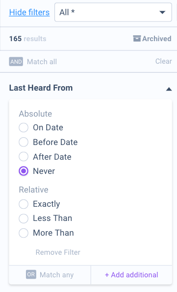Choose the After Date radio option
177x292 pixels.
[x=24, y=156]
